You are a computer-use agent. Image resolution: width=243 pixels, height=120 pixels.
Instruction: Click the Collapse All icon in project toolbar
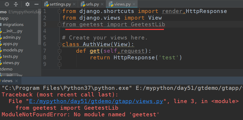click(16, 5)
